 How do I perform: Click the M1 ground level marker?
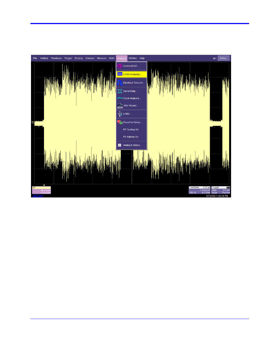coord(33,122)
